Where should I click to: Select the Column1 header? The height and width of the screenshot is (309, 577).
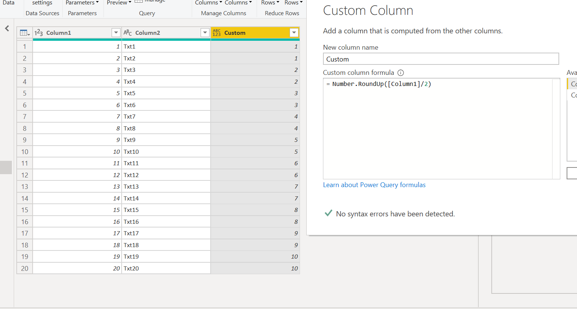coord(77,33)
